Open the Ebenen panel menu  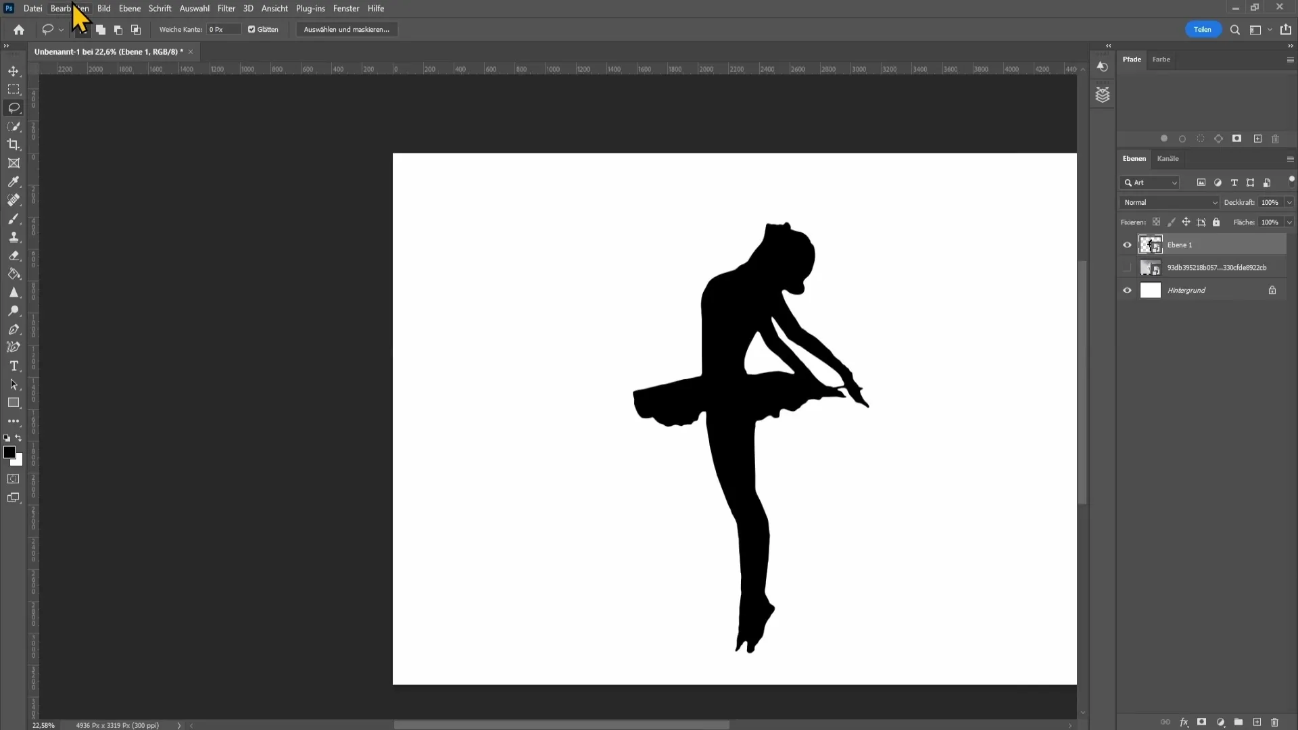1290,160
